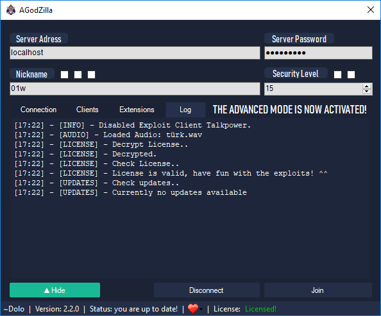Screen dimensions: 381x316
Task: Toggle the first checkbox next to Nickname
Action: coord(64,74)
